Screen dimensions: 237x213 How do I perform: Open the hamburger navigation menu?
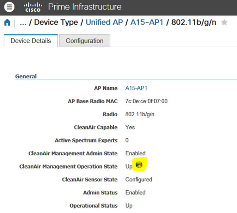point(9,7)
